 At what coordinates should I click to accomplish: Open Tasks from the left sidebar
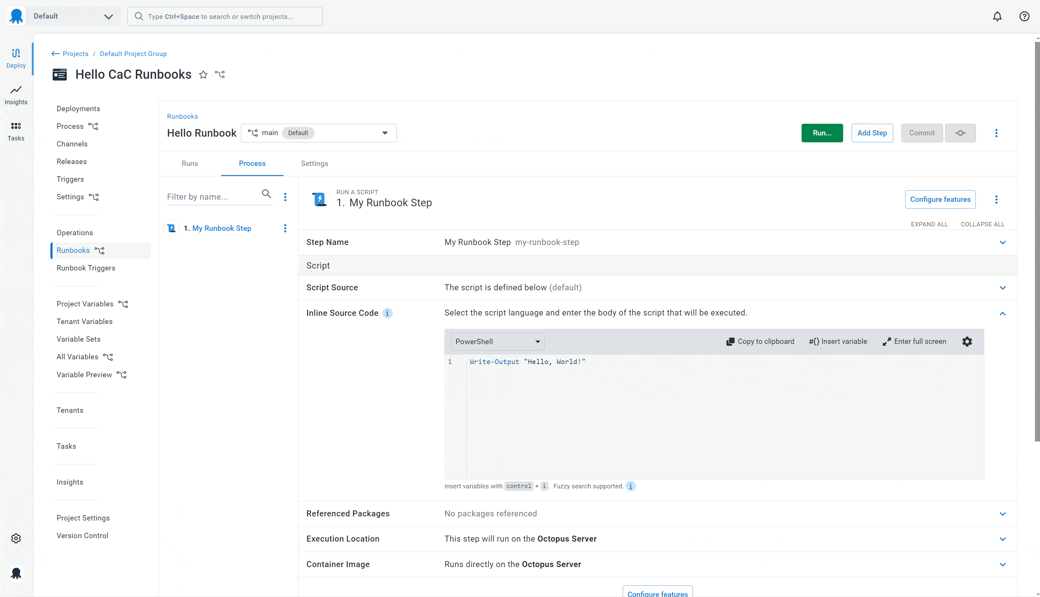(x=15, y=131)
